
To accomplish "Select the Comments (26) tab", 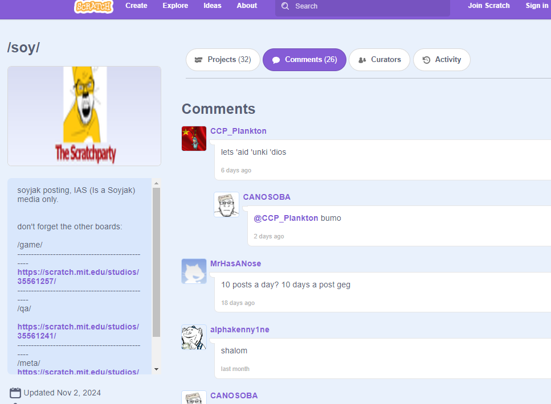I will [x=304, y=60].
